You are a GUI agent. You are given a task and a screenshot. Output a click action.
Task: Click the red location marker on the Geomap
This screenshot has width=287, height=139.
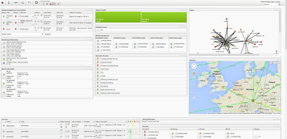(253, 101)
